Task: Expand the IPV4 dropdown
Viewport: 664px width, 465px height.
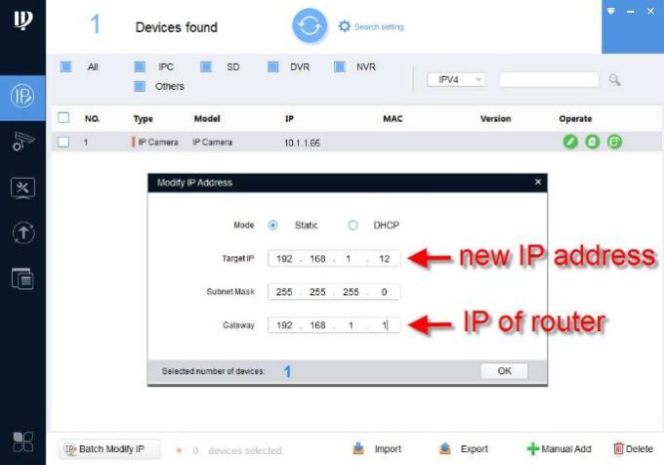Action: point(456,80)
